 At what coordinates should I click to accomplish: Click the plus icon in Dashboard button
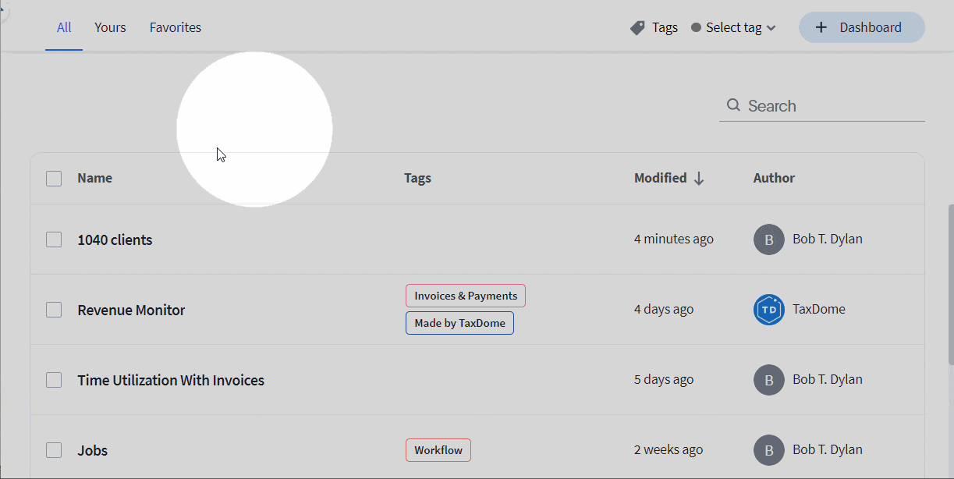click(x=821, y=28)
